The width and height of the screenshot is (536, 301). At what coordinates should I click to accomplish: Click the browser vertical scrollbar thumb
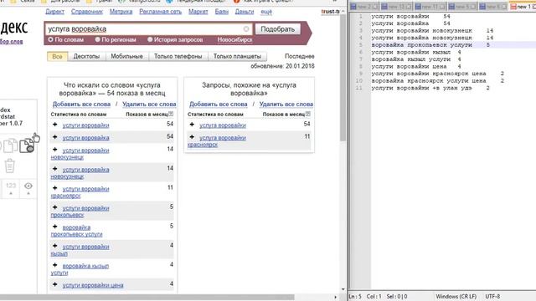coord(343,78)
